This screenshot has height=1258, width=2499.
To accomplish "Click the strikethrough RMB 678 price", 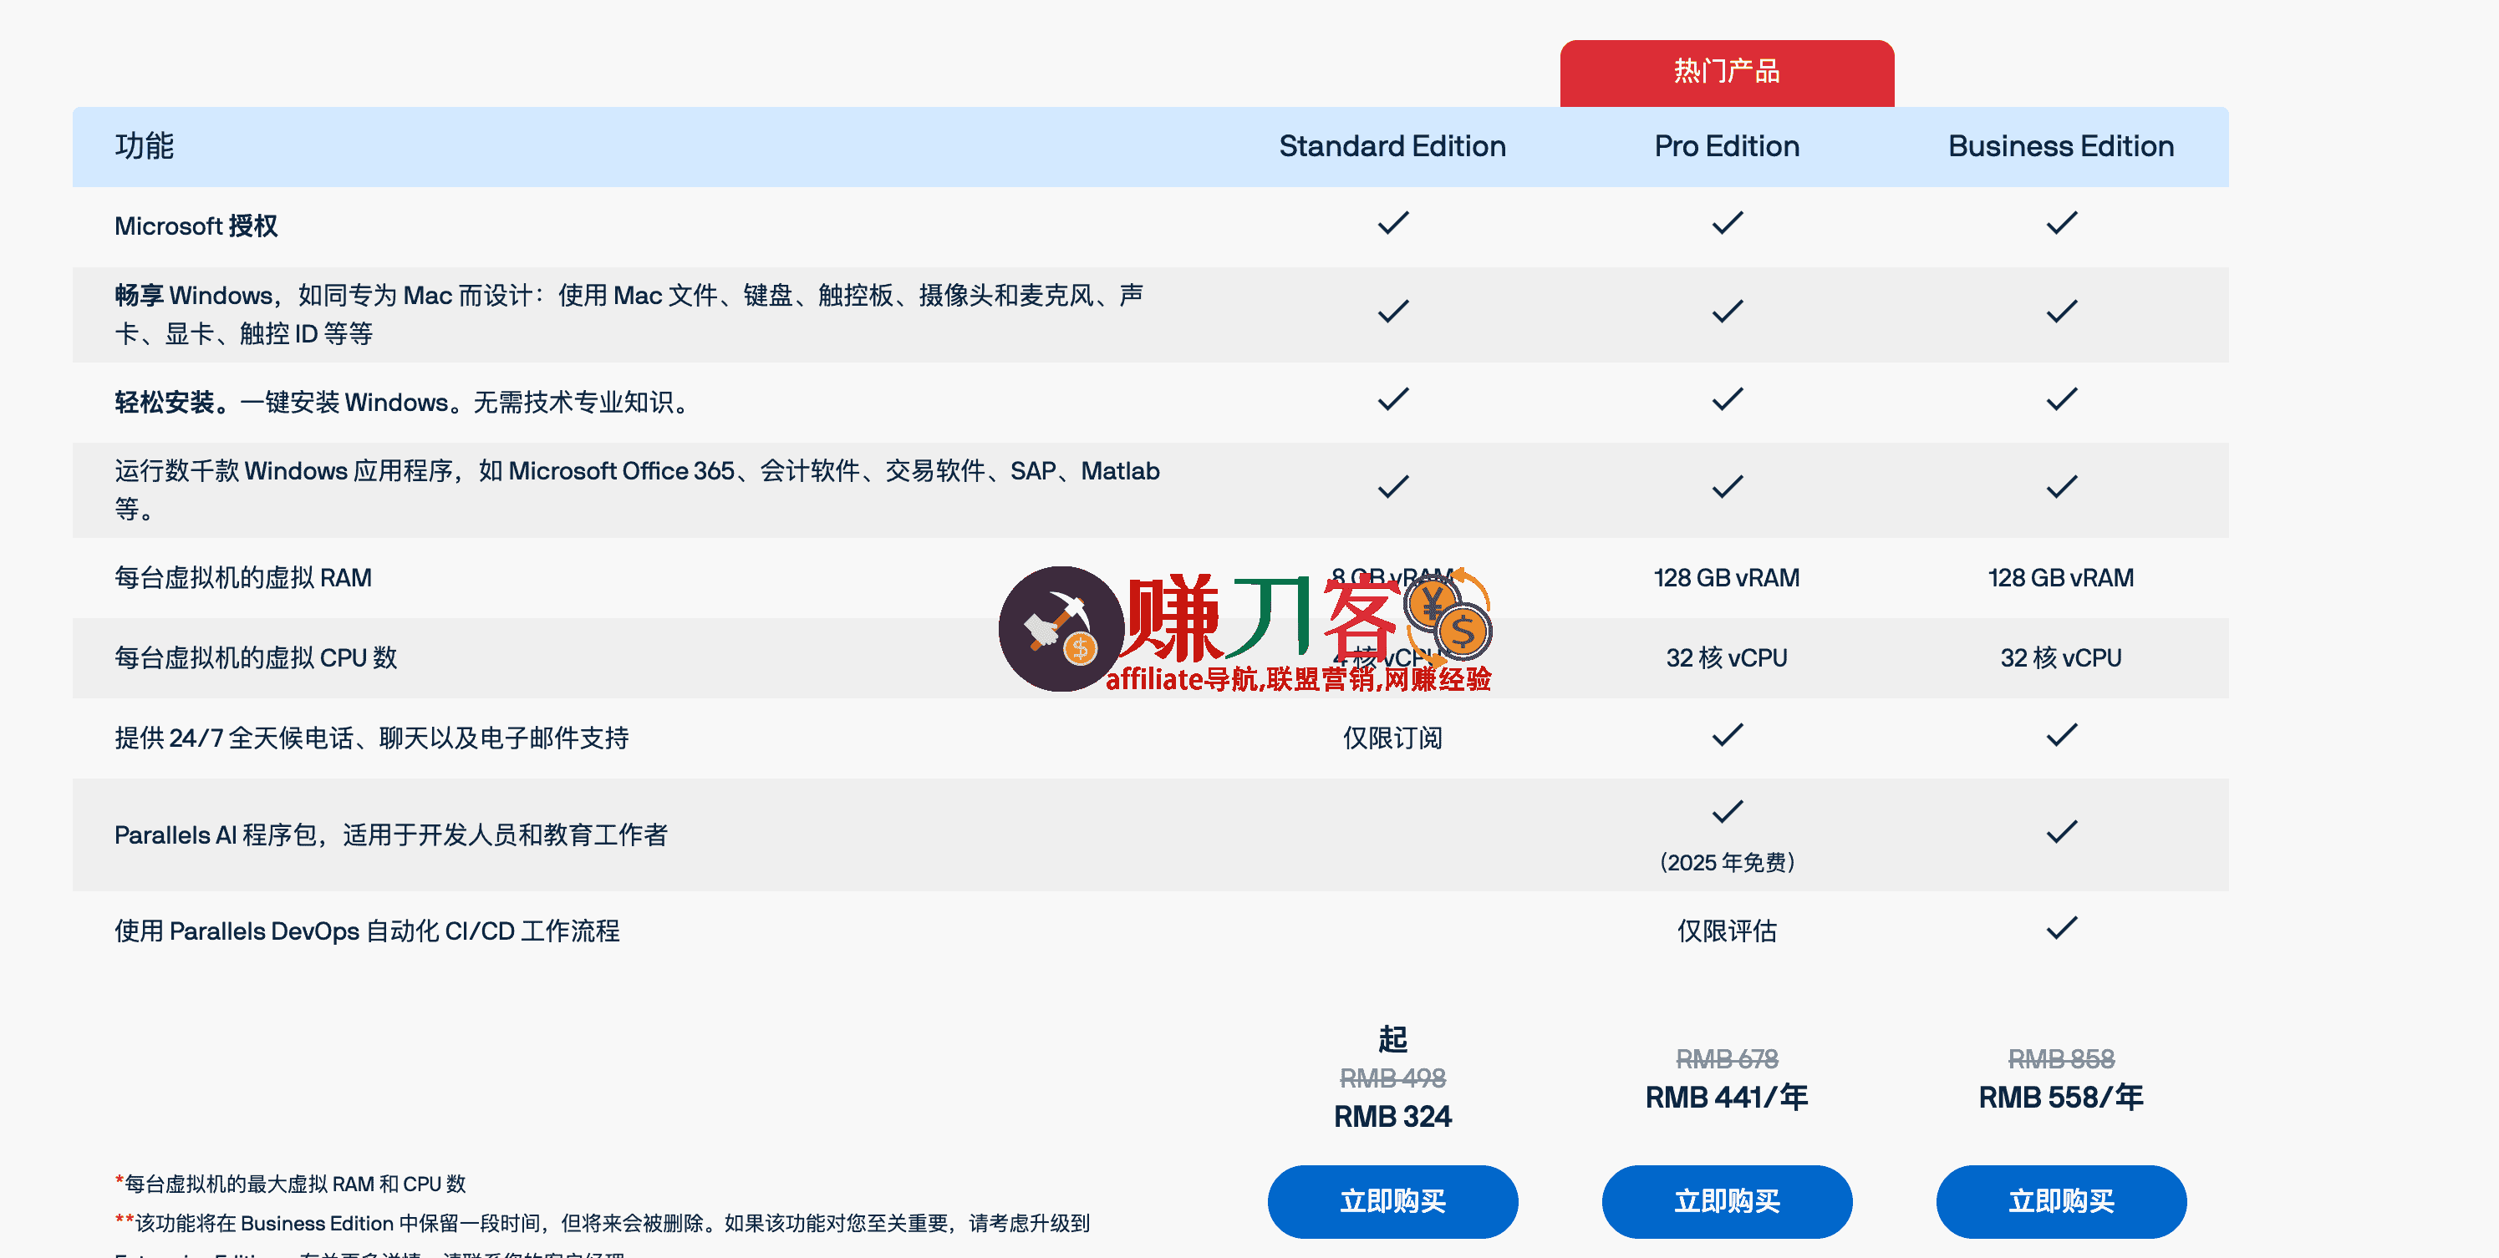I will pyautogui.click(x=1726, y=1060).
